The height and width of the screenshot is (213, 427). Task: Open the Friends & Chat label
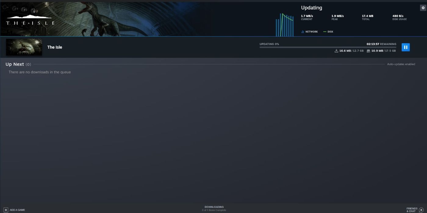click(412, 210)
